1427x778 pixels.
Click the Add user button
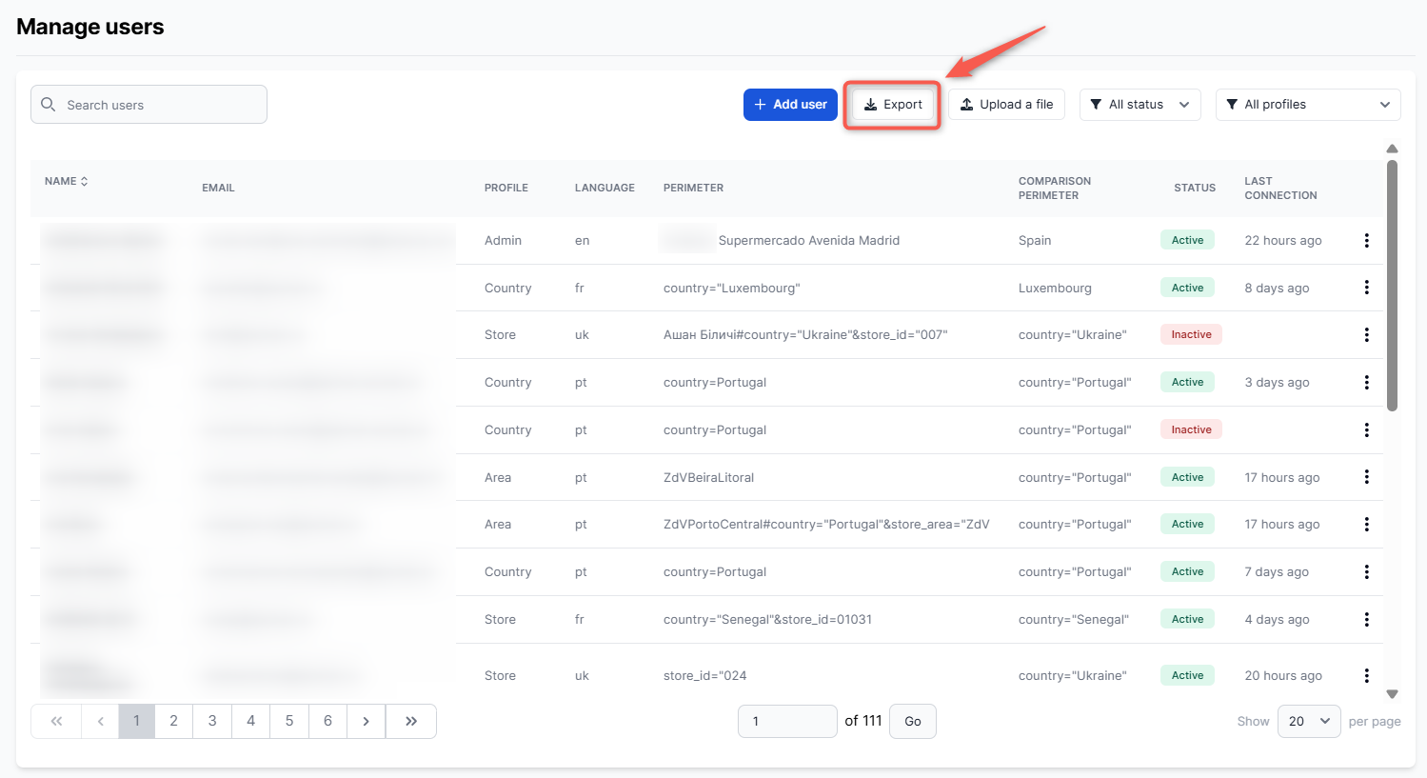pos(790,105)
